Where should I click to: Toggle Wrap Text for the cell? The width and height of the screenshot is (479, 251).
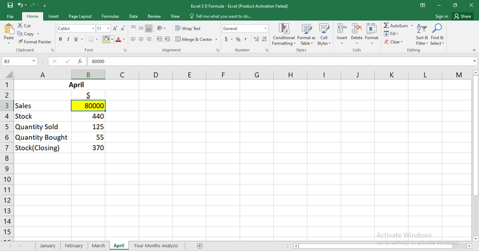(x=188, y=28)
